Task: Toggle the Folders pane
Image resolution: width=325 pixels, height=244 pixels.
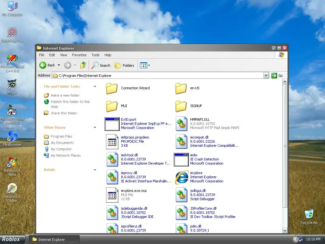Action: point(124,65)
